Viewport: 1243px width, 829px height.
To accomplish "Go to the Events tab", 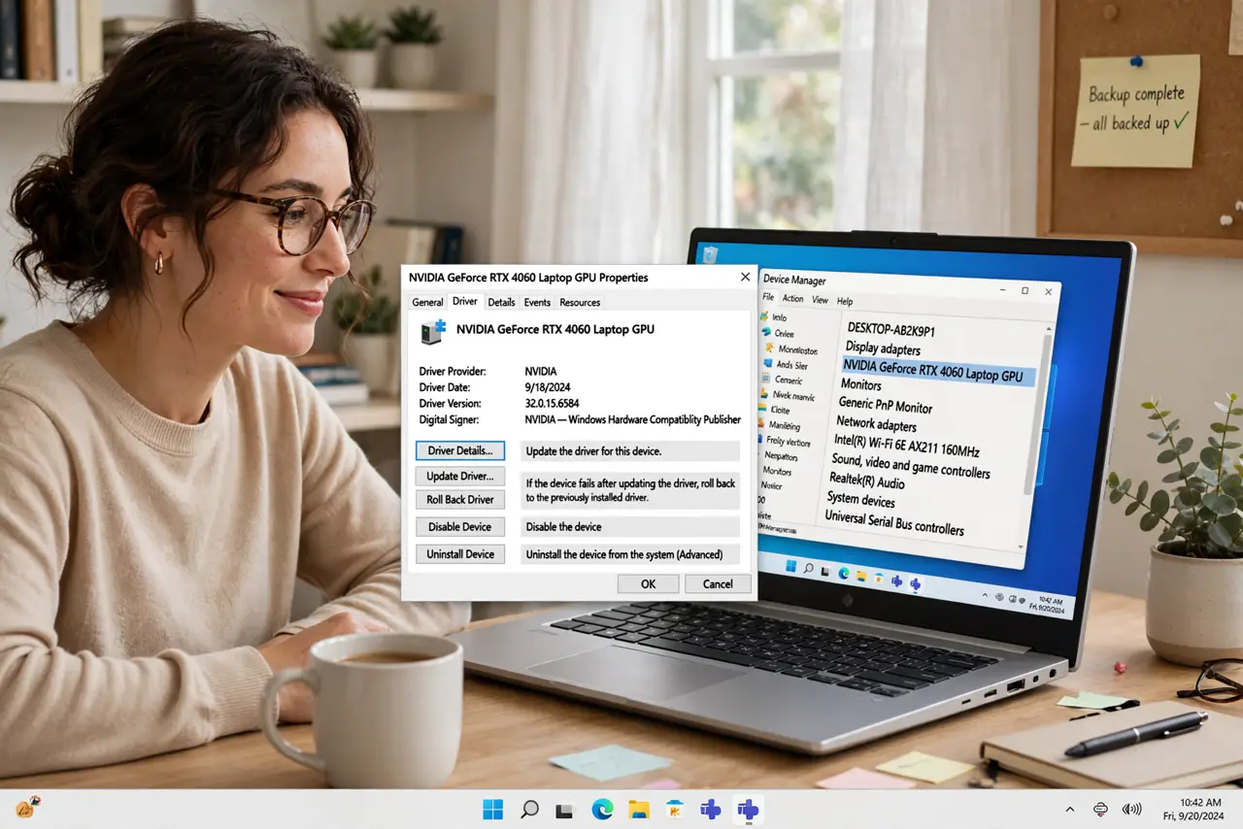I will [537, 302].
